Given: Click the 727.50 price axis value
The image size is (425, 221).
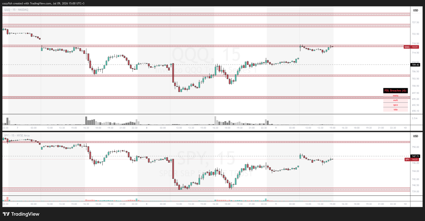Looking at the screenshot, I should click(415, 22).
